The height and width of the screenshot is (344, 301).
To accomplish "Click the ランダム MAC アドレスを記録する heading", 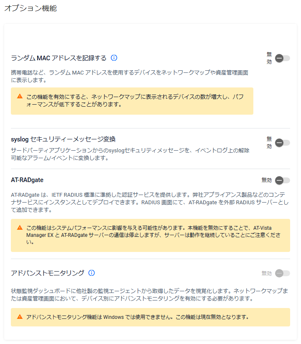I will [59, 58].
